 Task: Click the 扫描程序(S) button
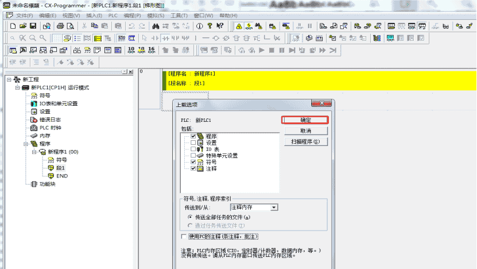click(305, 141)
